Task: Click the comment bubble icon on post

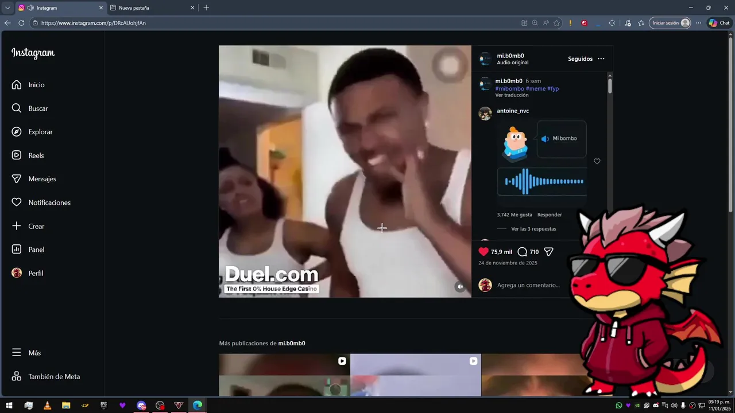Action: [522, 252]
